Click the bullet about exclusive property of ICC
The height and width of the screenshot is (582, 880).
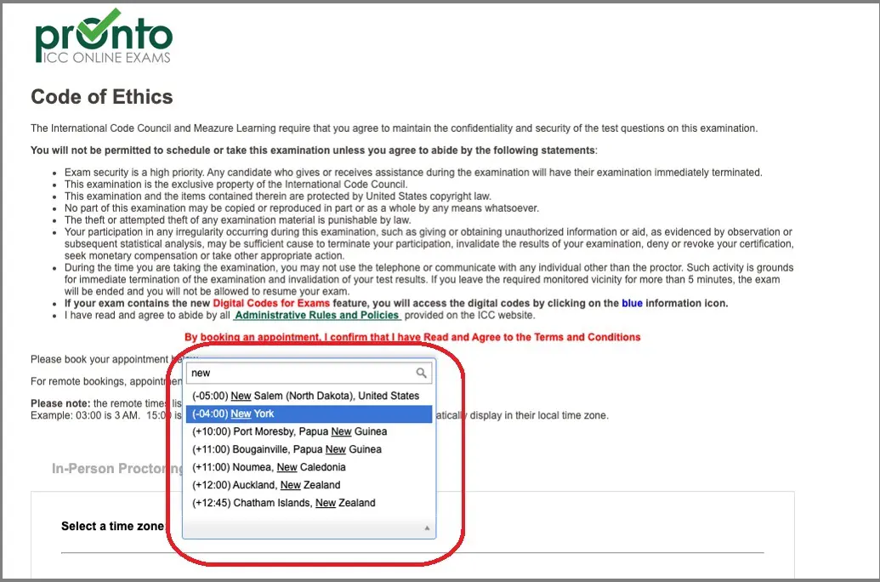[x=236, y=185]
